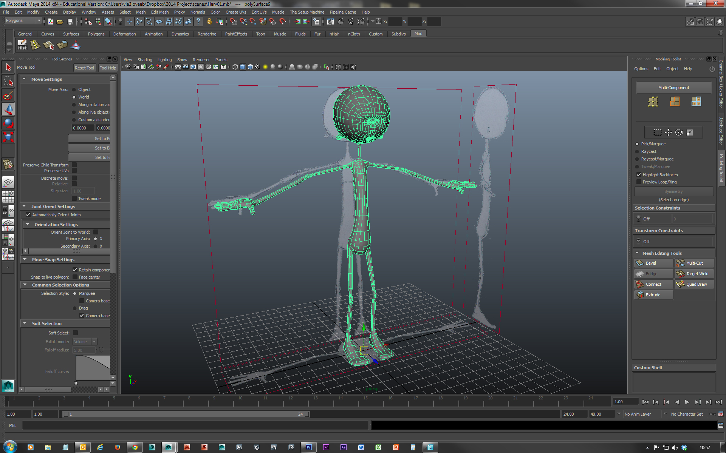This screenshot has width=726, height=453.
Task: Choose the Scale tool in toolbox
Action: (x=8, y=137)
